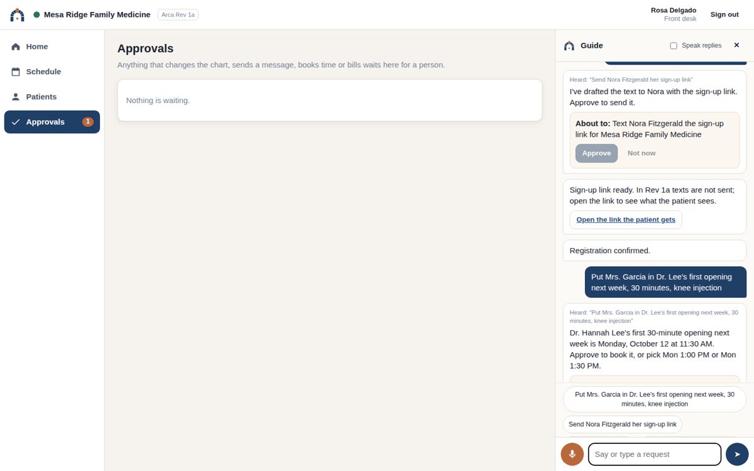
Task: Close the Guide panel
Action: click(736, 45)
